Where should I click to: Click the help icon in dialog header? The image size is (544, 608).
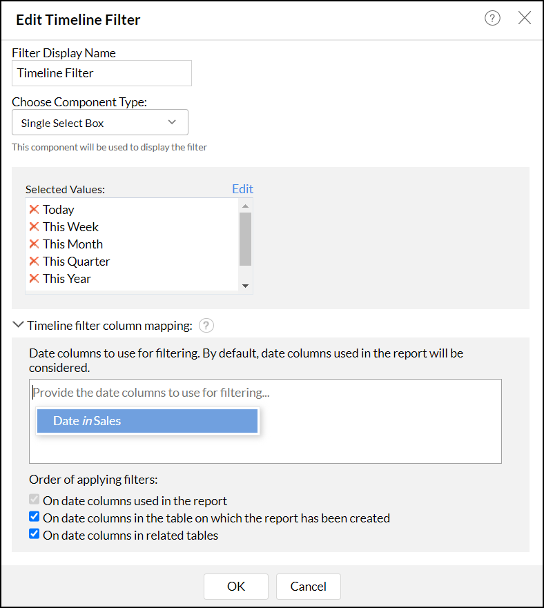tap(492, 19)
